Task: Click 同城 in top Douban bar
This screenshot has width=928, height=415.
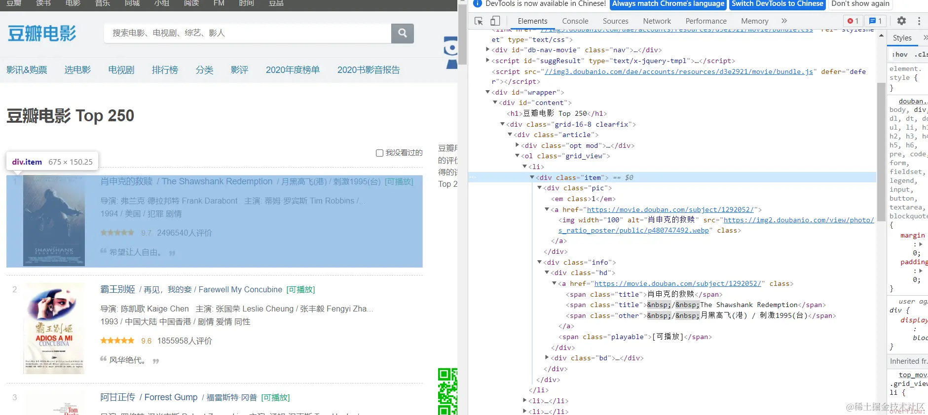Action: [132, 3]
